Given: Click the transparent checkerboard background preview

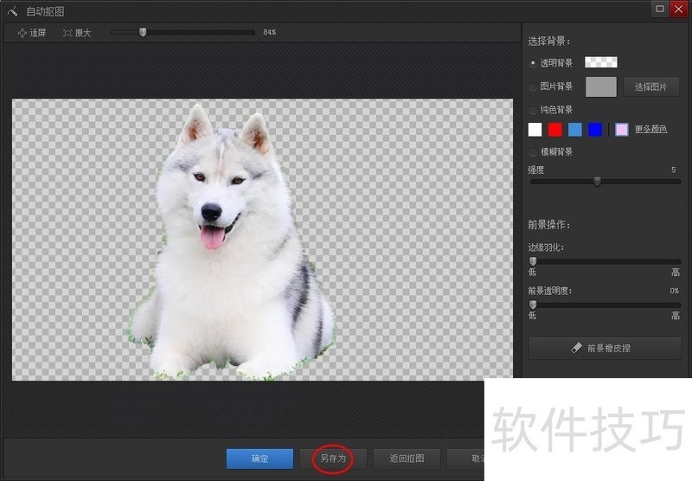Looking at the screenshot, I should [x=601, y=62].
